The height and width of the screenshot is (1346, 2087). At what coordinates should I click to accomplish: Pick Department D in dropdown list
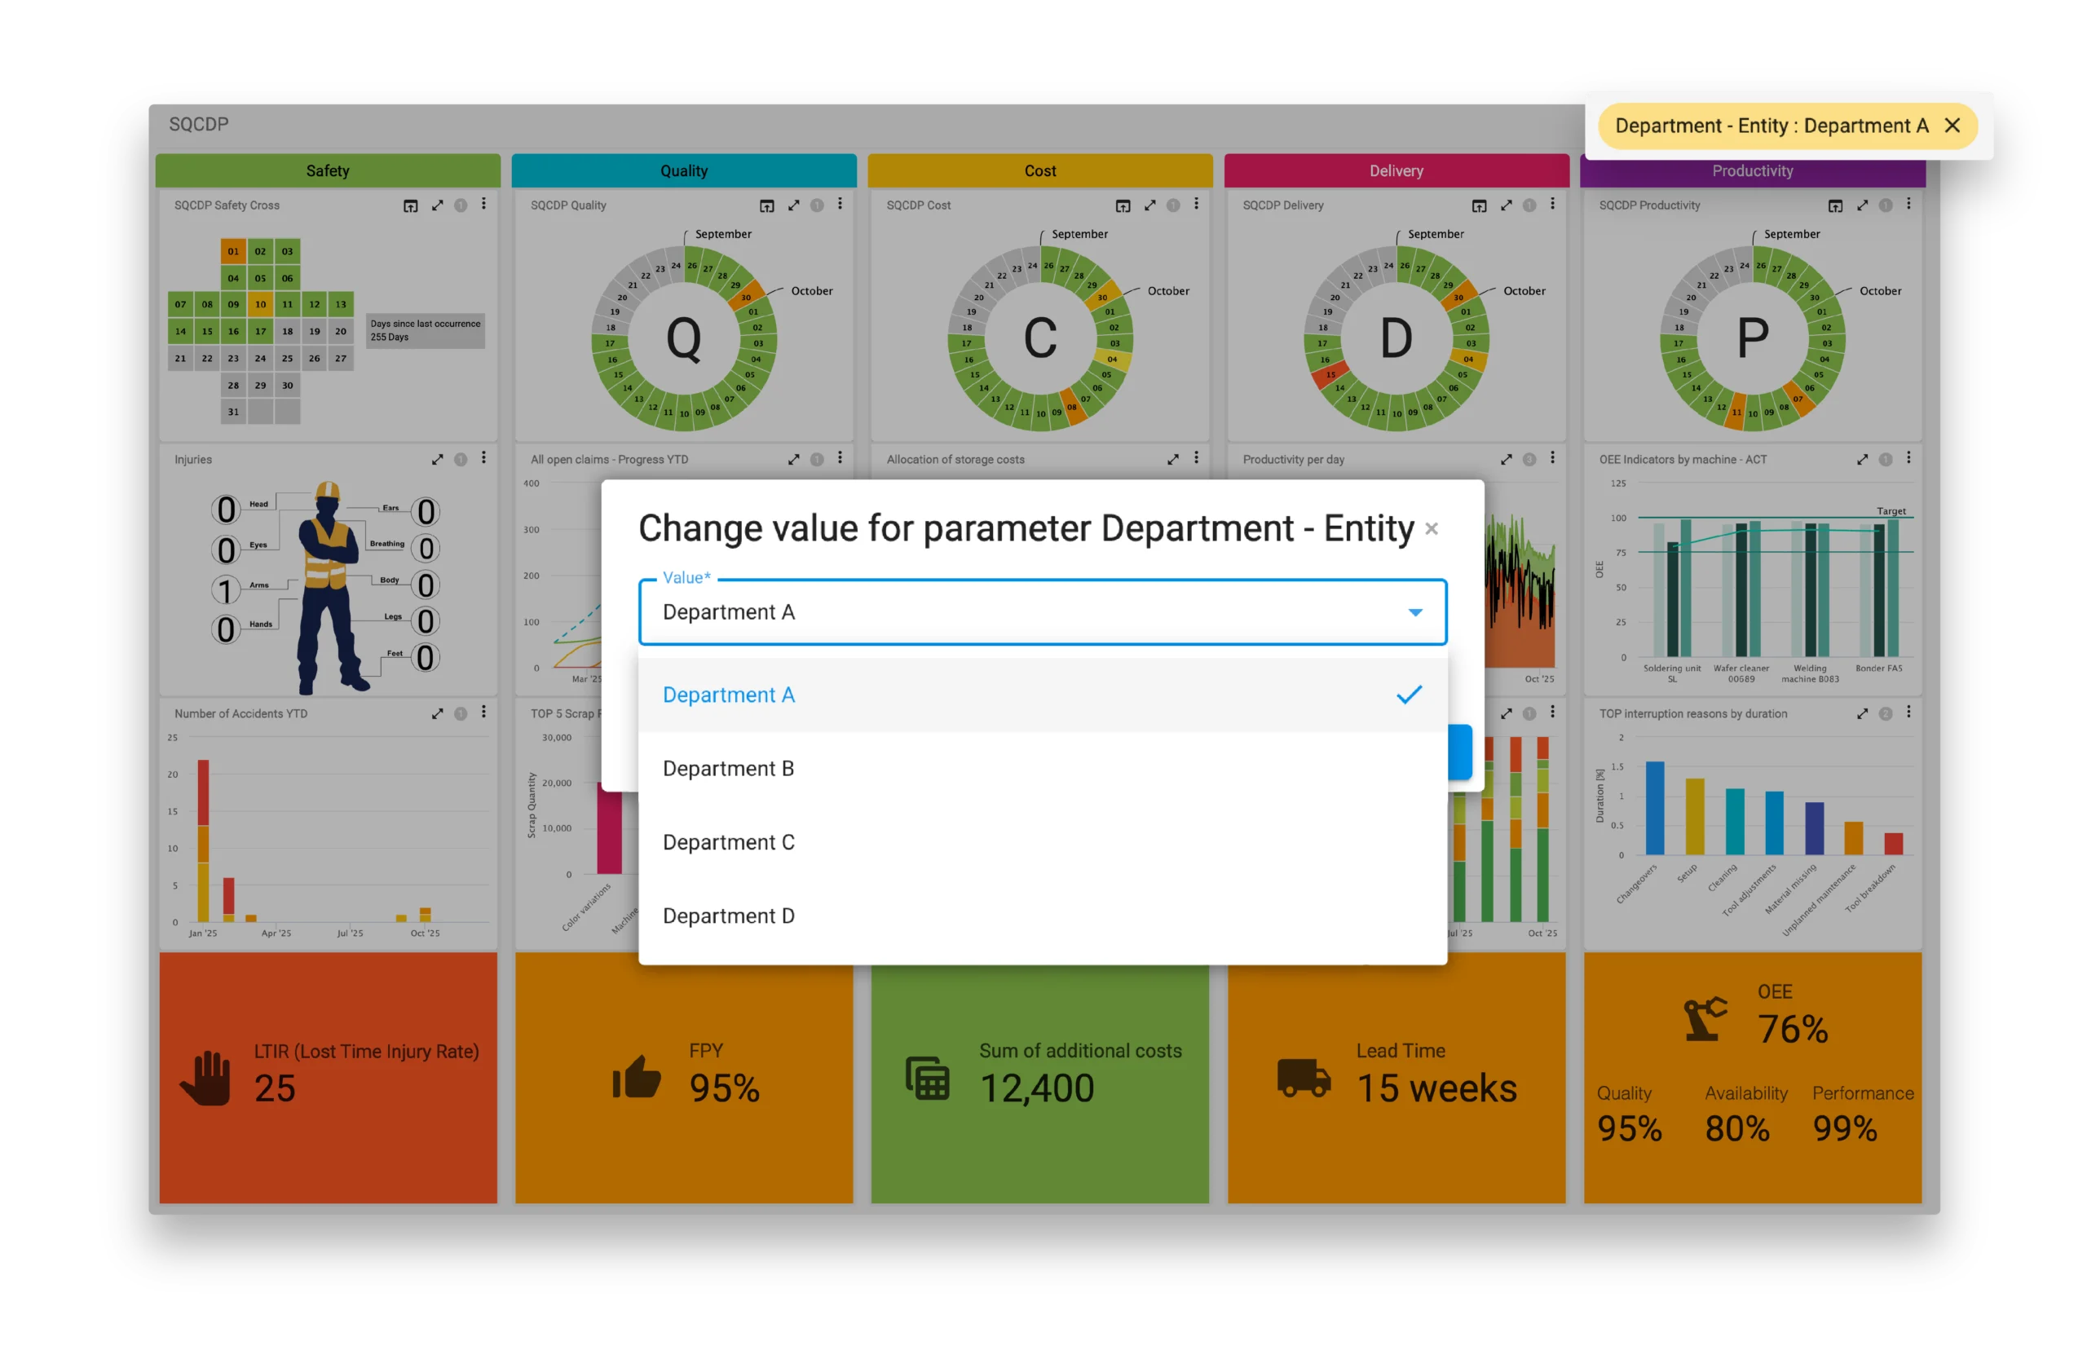click(x=728, y=916)
